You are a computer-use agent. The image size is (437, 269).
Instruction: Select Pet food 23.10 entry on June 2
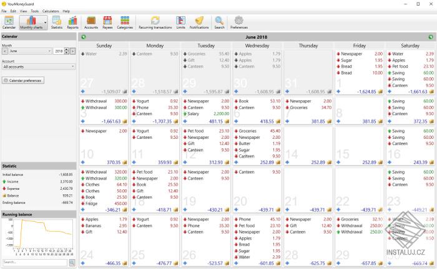pos(410,67)
